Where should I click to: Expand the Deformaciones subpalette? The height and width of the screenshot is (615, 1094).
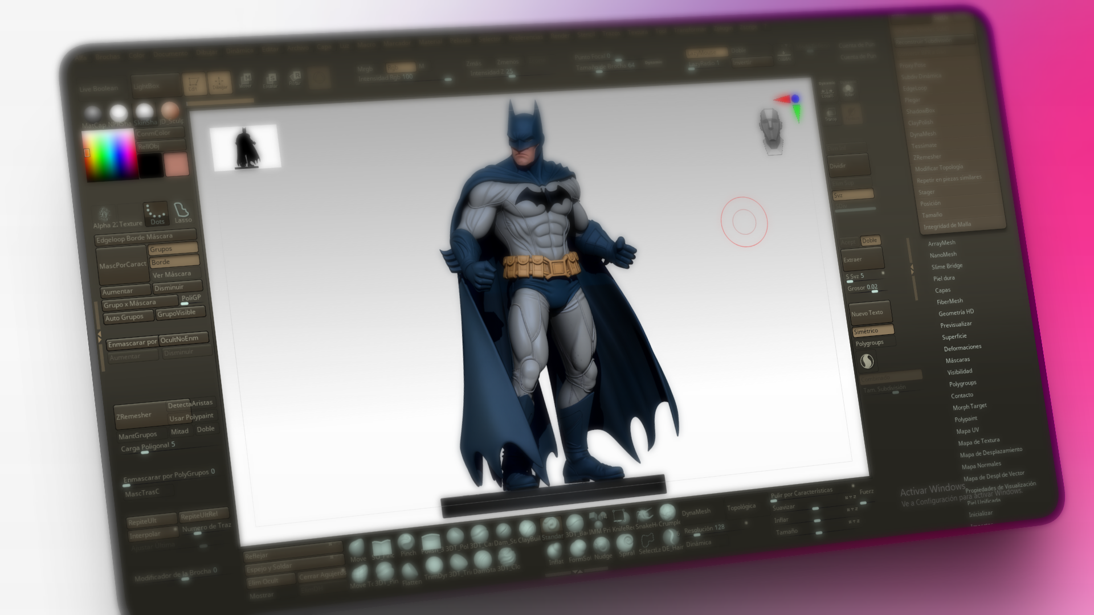tap(962, 347)
